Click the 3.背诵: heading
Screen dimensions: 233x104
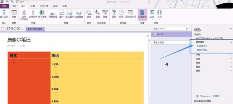click(x=55, y=89)
